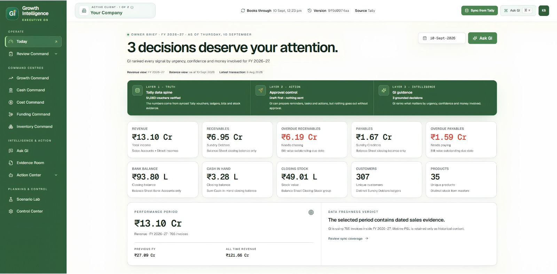
Task: Click the Approval control paper-plane icon
Action: [261, 90]
